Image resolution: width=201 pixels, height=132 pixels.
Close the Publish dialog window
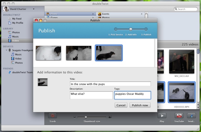36,20
